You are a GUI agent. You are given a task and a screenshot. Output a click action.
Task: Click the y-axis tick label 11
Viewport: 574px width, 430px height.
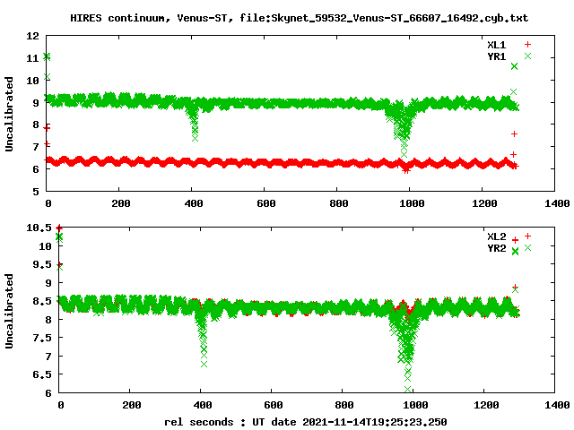pyautogui.click(x=32, y=58)
